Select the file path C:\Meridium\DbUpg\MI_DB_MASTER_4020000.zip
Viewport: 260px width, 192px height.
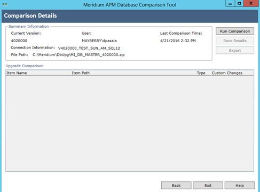[78, 55]
